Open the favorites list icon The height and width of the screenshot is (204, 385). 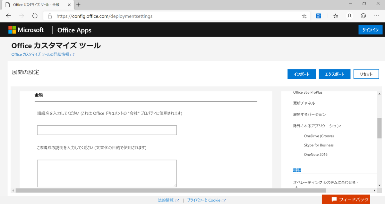pos(336,16)
